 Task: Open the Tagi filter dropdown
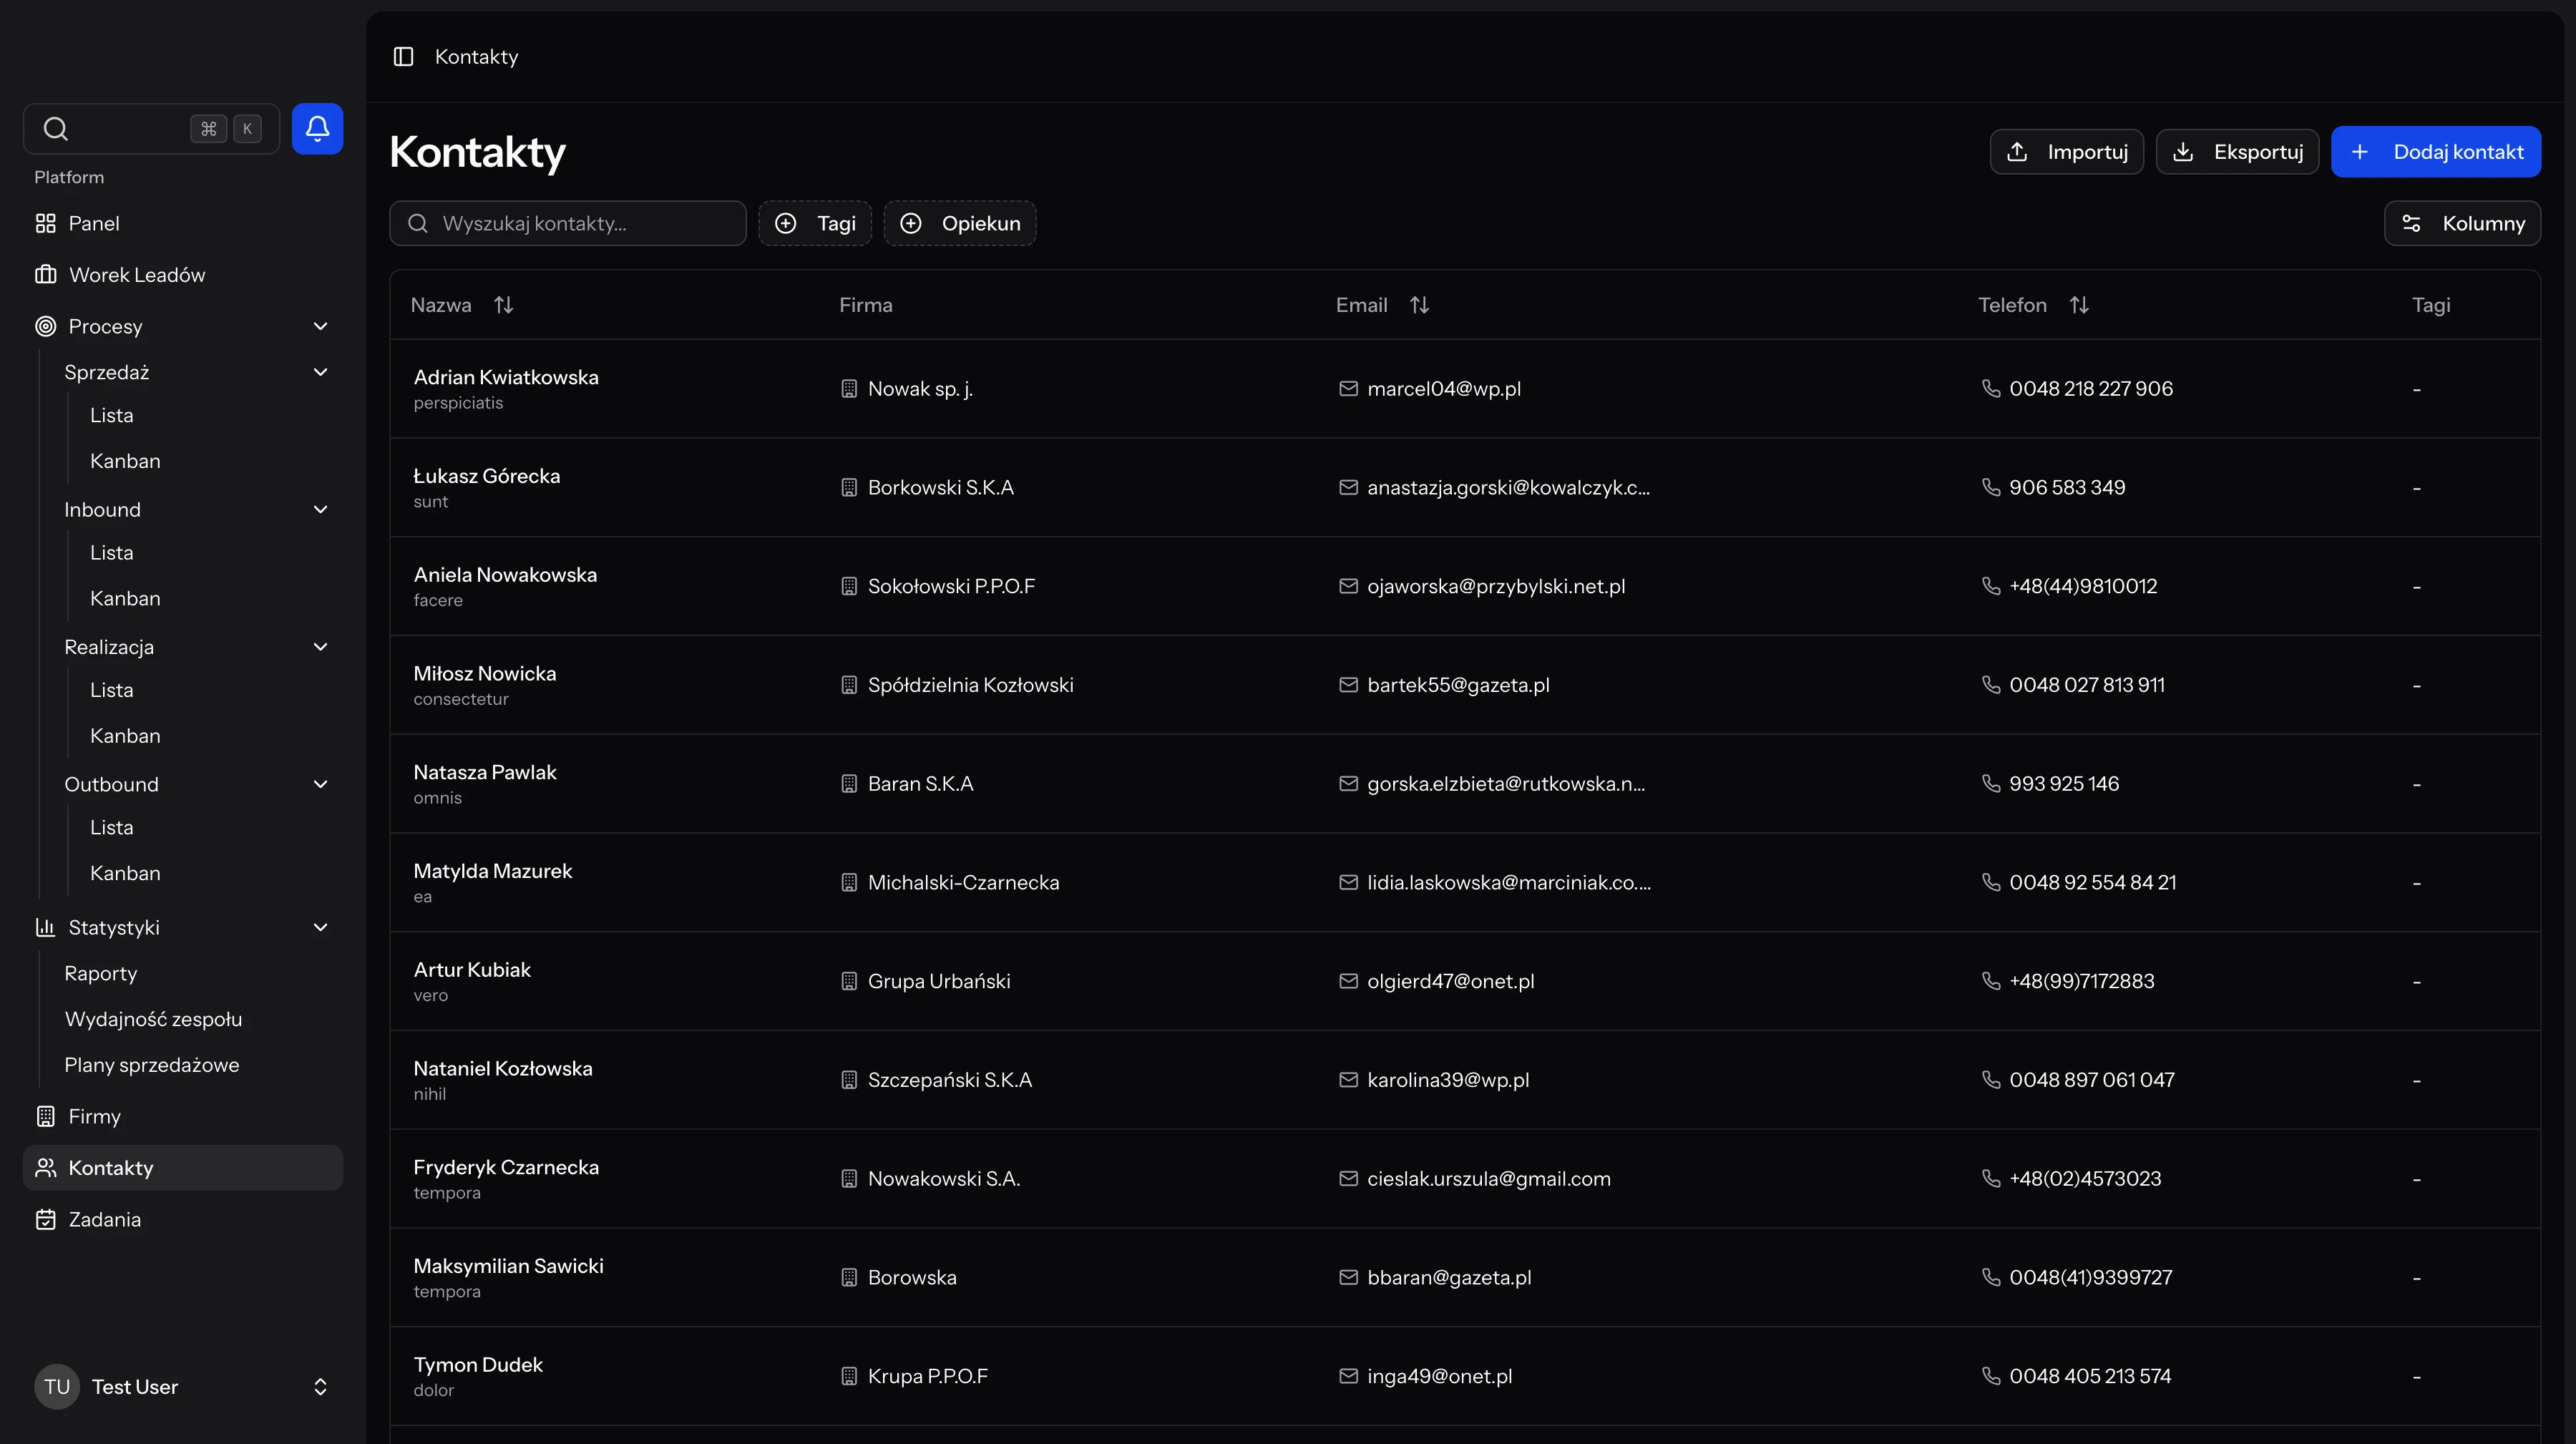815,223
